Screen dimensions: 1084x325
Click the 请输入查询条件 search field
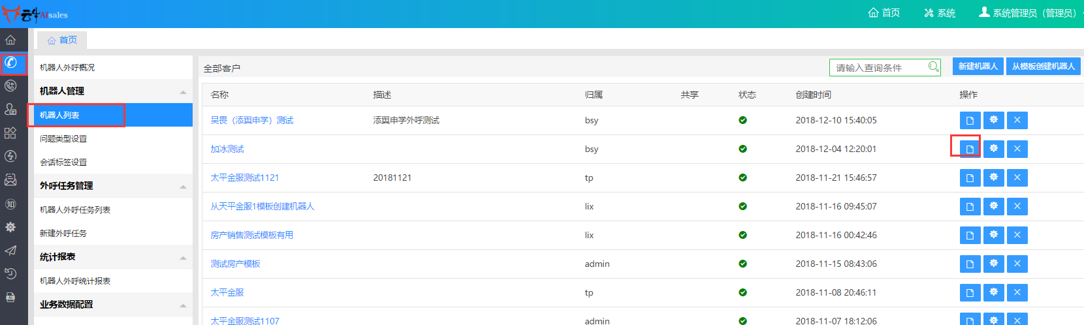point(878,67)
